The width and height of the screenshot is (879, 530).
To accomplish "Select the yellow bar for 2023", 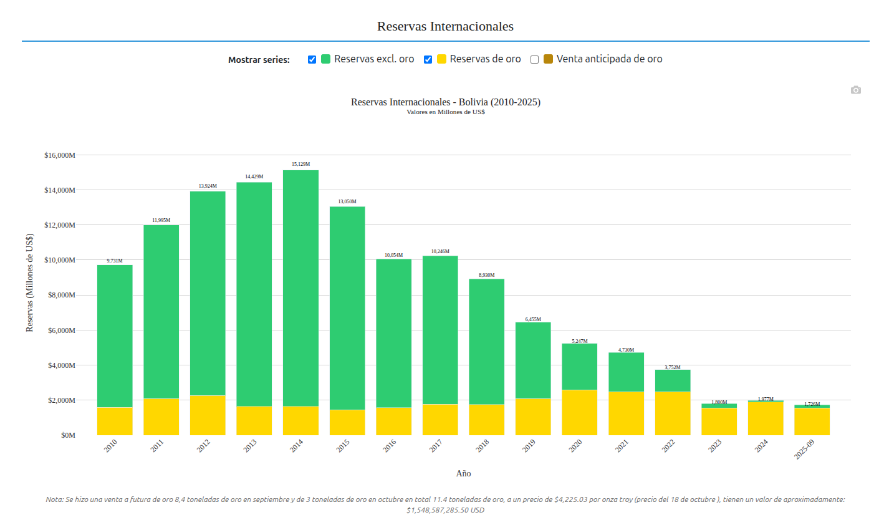I will coord(719,422).
